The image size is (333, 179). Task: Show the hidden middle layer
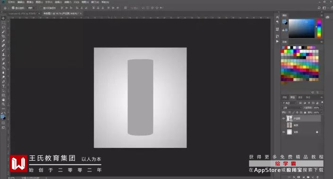283,125
